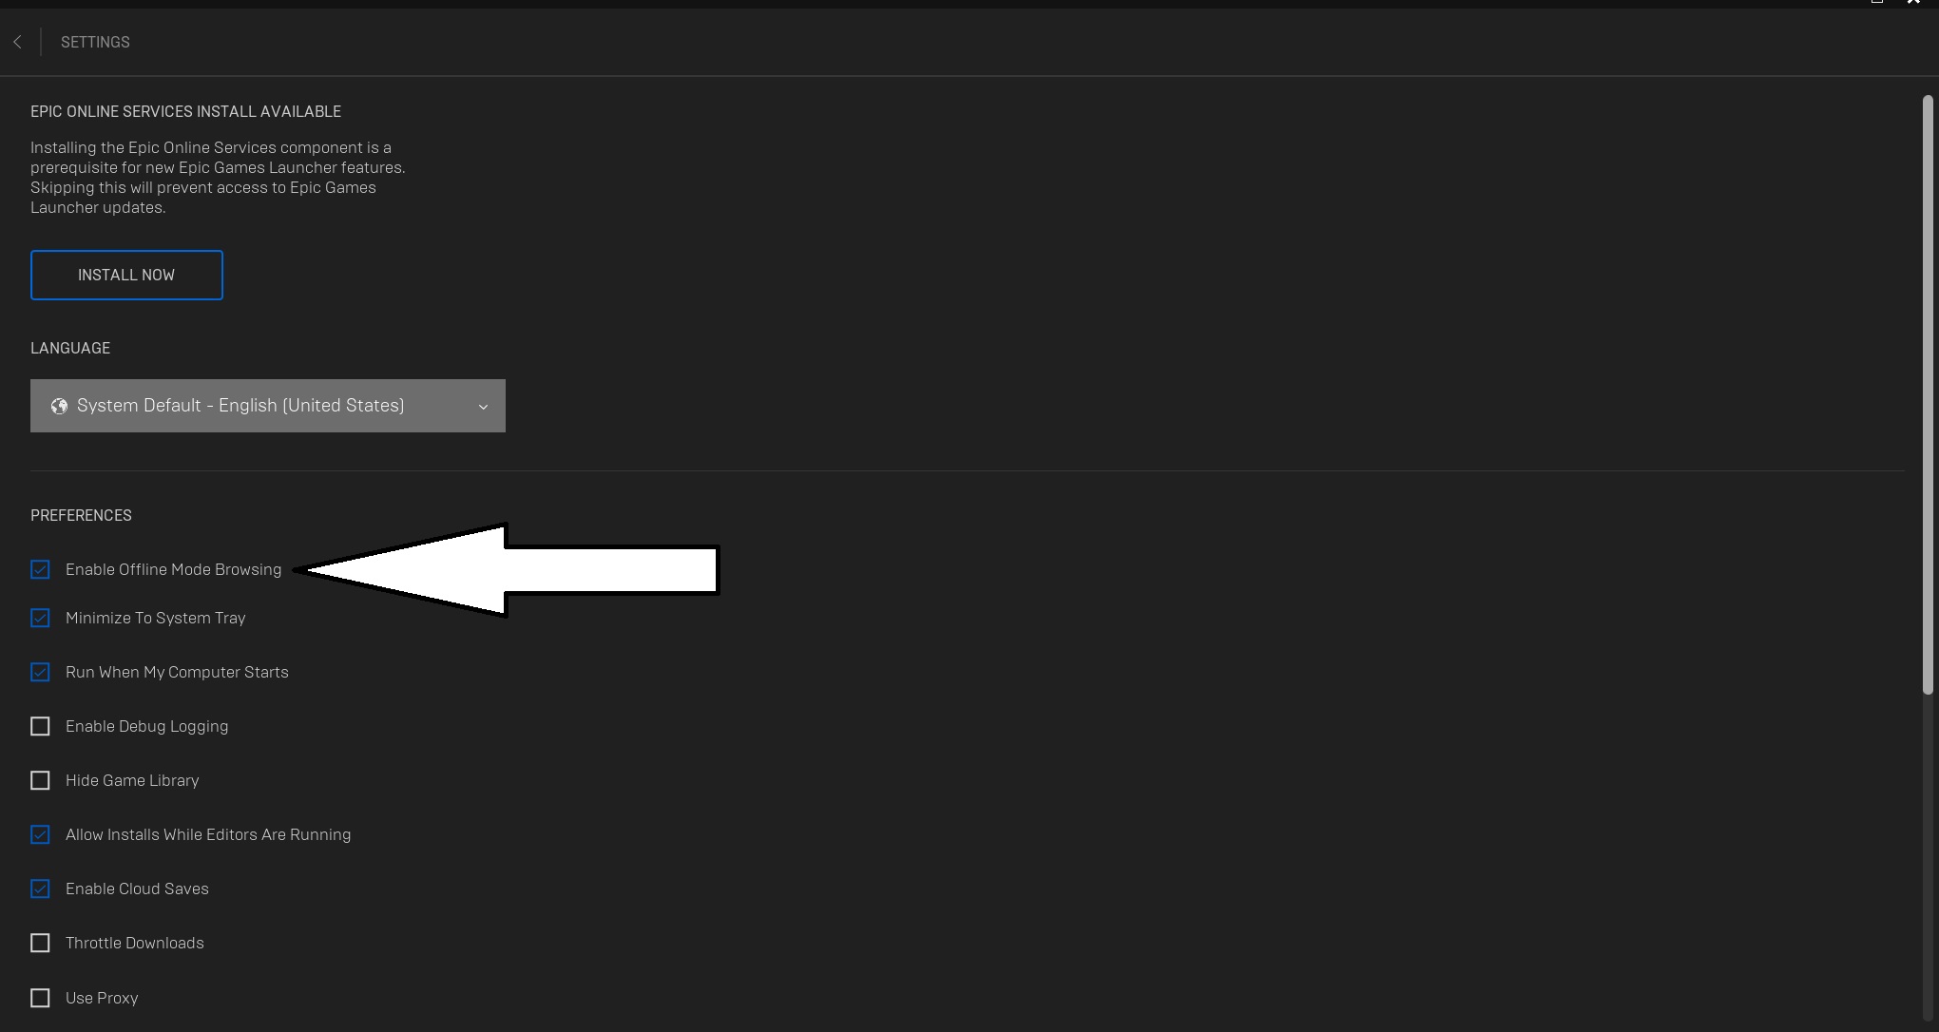Click the back navigation arrow icon

click(x=18, y=41)
